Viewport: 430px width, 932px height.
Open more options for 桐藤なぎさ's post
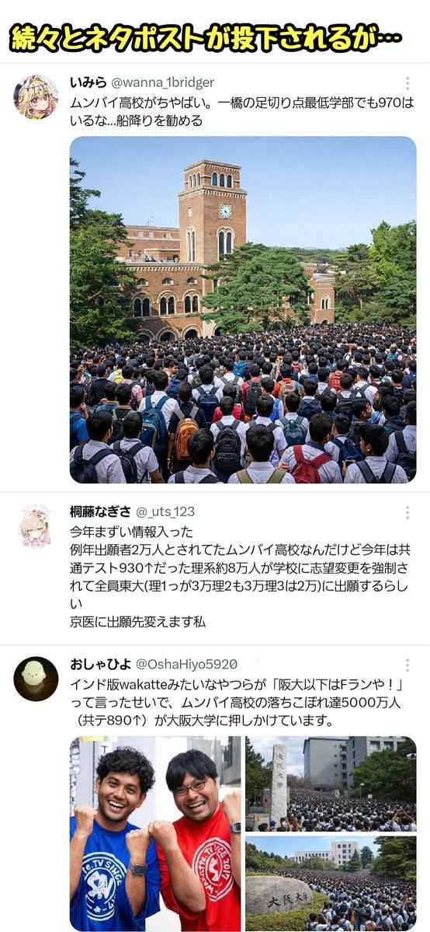click(x=407, y=512)
